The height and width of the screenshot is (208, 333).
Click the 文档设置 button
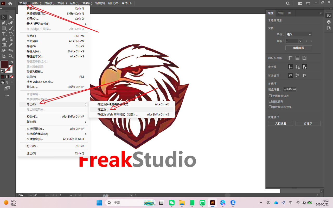[x=281, y=124]
